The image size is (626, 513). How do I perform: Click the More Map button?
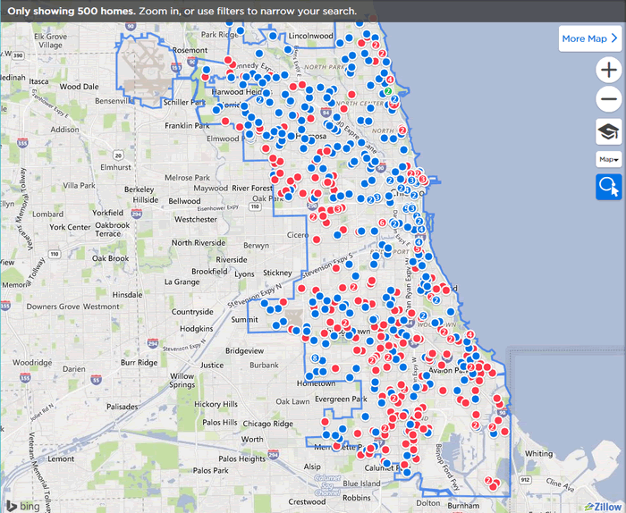tap(588, 38)
